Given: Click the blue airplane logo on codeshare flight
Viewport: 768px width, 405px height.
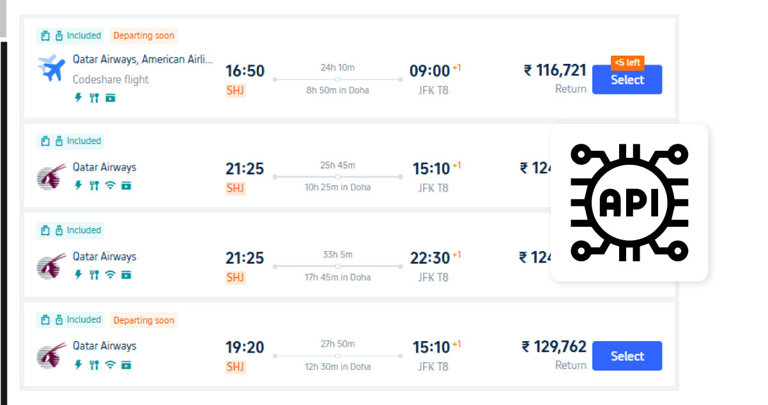Looking at the screenshot, I should (52, 68).
